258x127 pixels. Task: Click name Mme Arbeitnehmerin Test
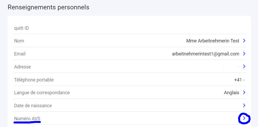[213, 41]
